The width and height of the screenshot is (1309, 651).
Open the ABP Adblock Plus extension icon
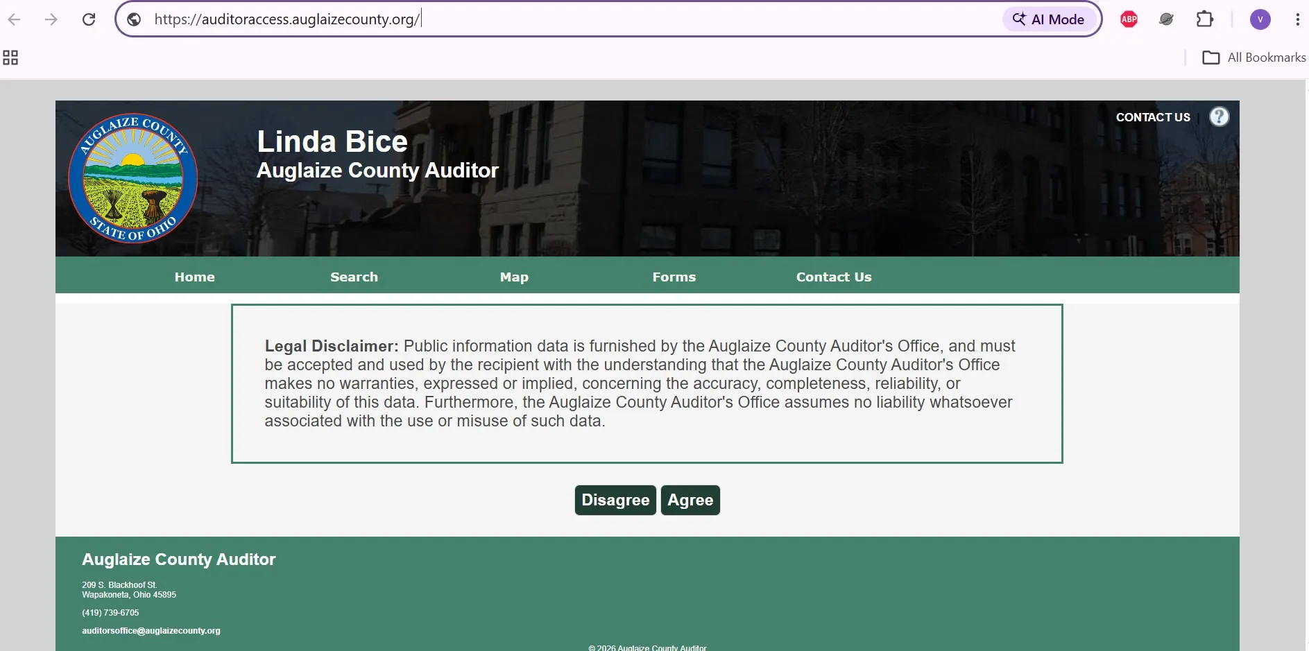click(1129, 19)
